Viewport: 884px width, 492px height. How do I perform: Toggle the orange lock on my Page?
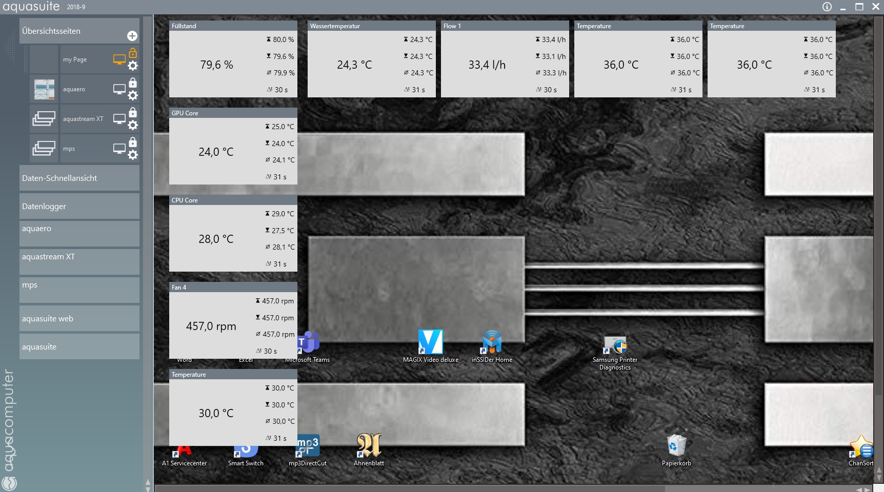coord(133,53)
